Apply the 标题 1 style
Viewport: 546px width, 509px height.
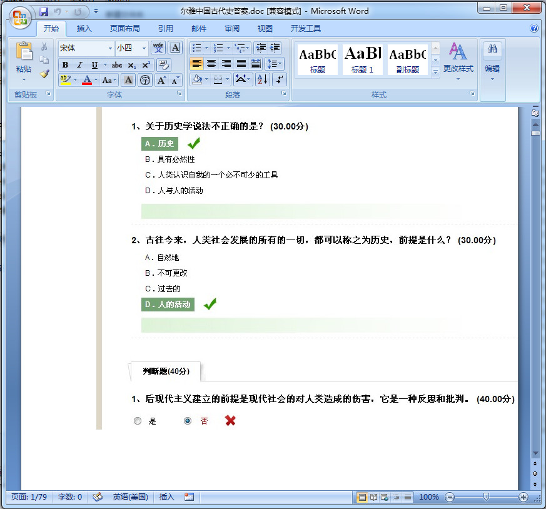point(363,59)
